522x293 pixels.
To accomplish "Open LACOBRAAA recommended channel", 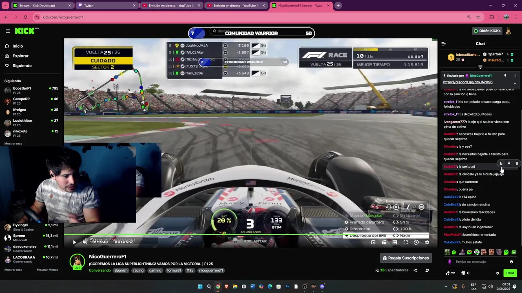I will pos(32,259).
